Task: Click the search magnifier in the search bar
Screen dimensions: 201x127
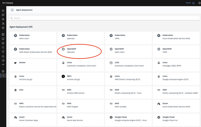Action: [12, 18]
